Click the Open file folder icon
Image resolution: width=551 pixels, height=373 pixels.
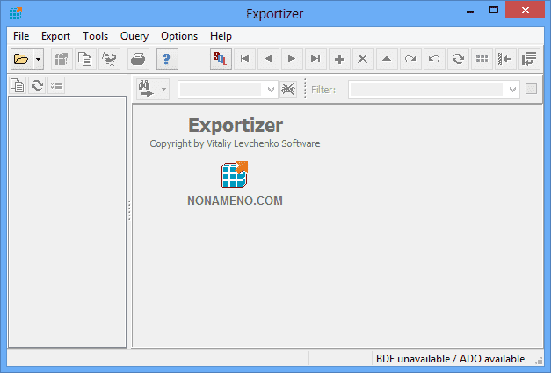coord(21,59)
